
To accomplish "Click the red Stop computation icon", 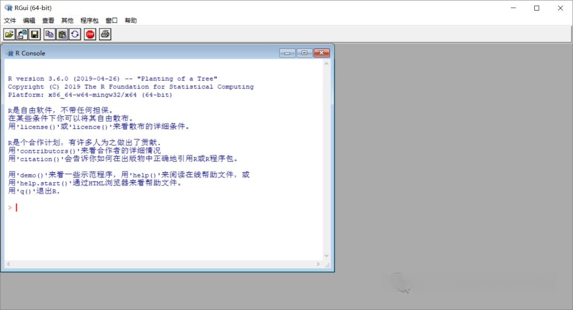I will coord(90,34).
